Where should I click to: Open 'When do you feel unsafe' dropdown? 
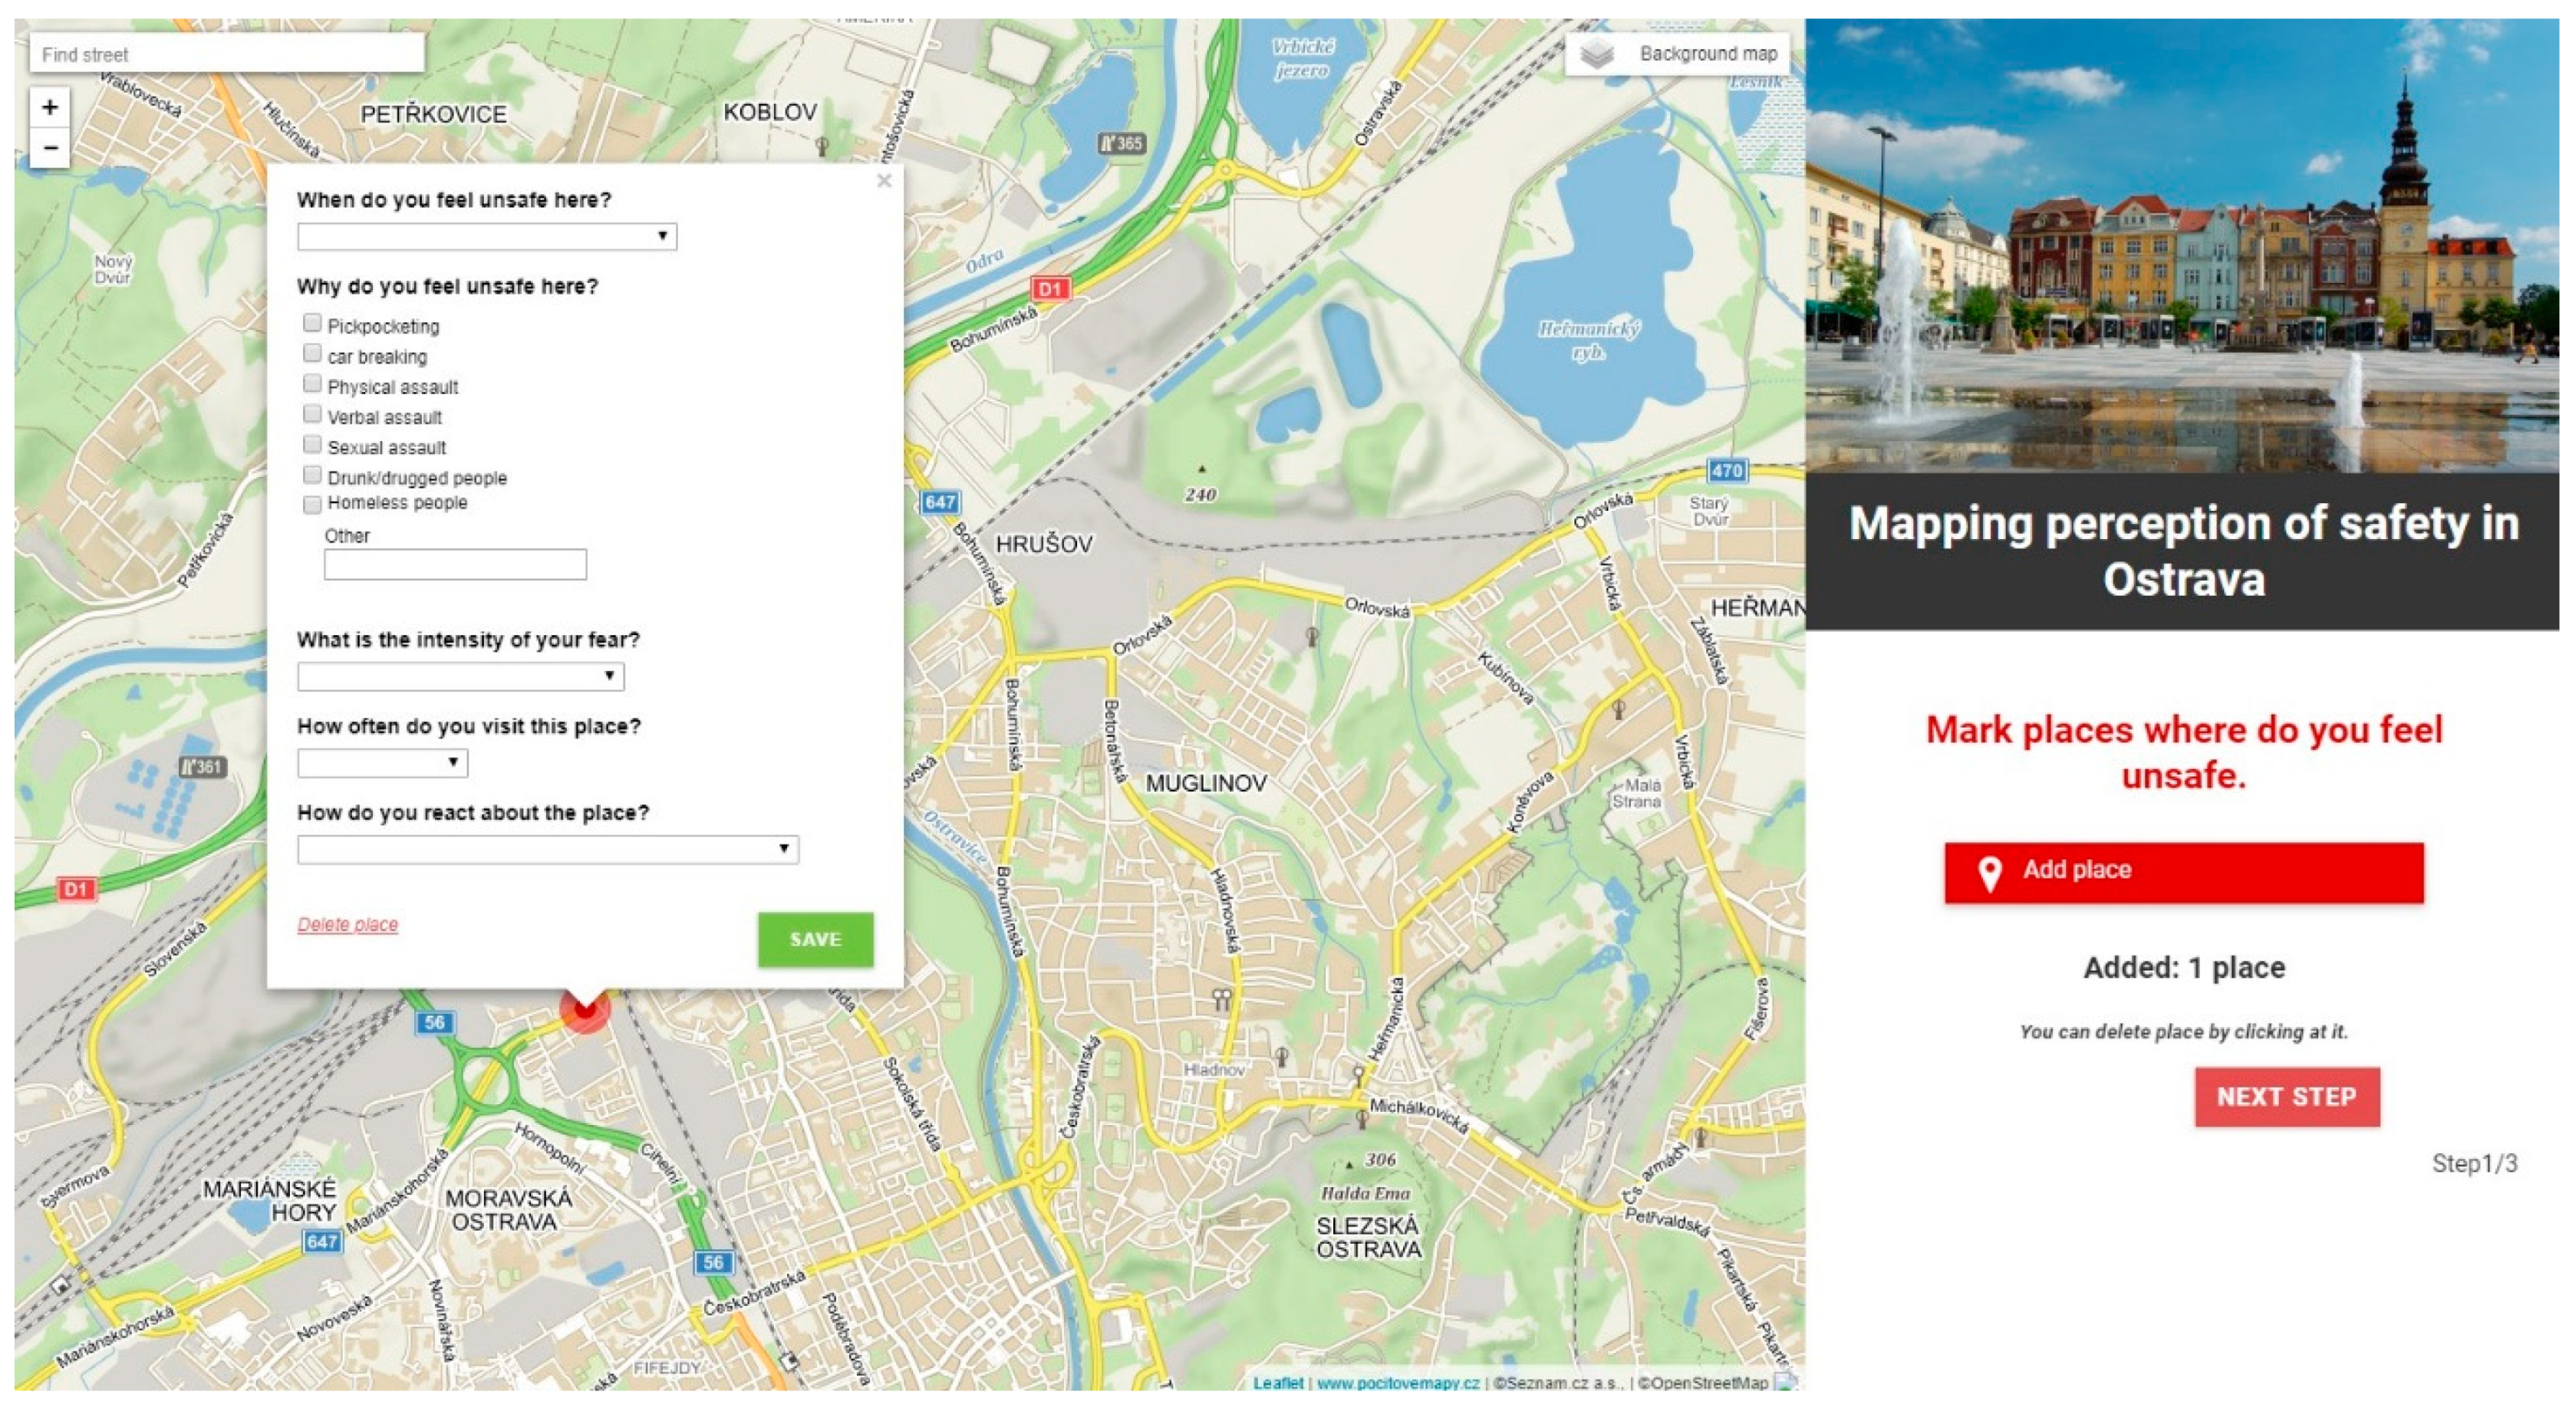(x=486, y=236)
